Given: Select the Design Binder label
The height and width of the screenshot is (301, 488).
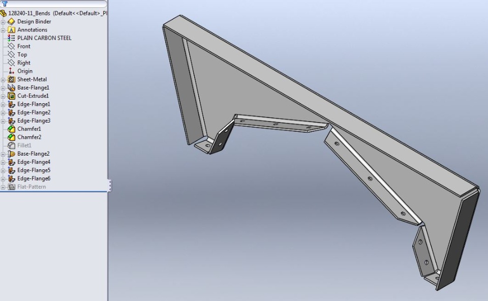Looking at the screenshot, I should (34, 21).
